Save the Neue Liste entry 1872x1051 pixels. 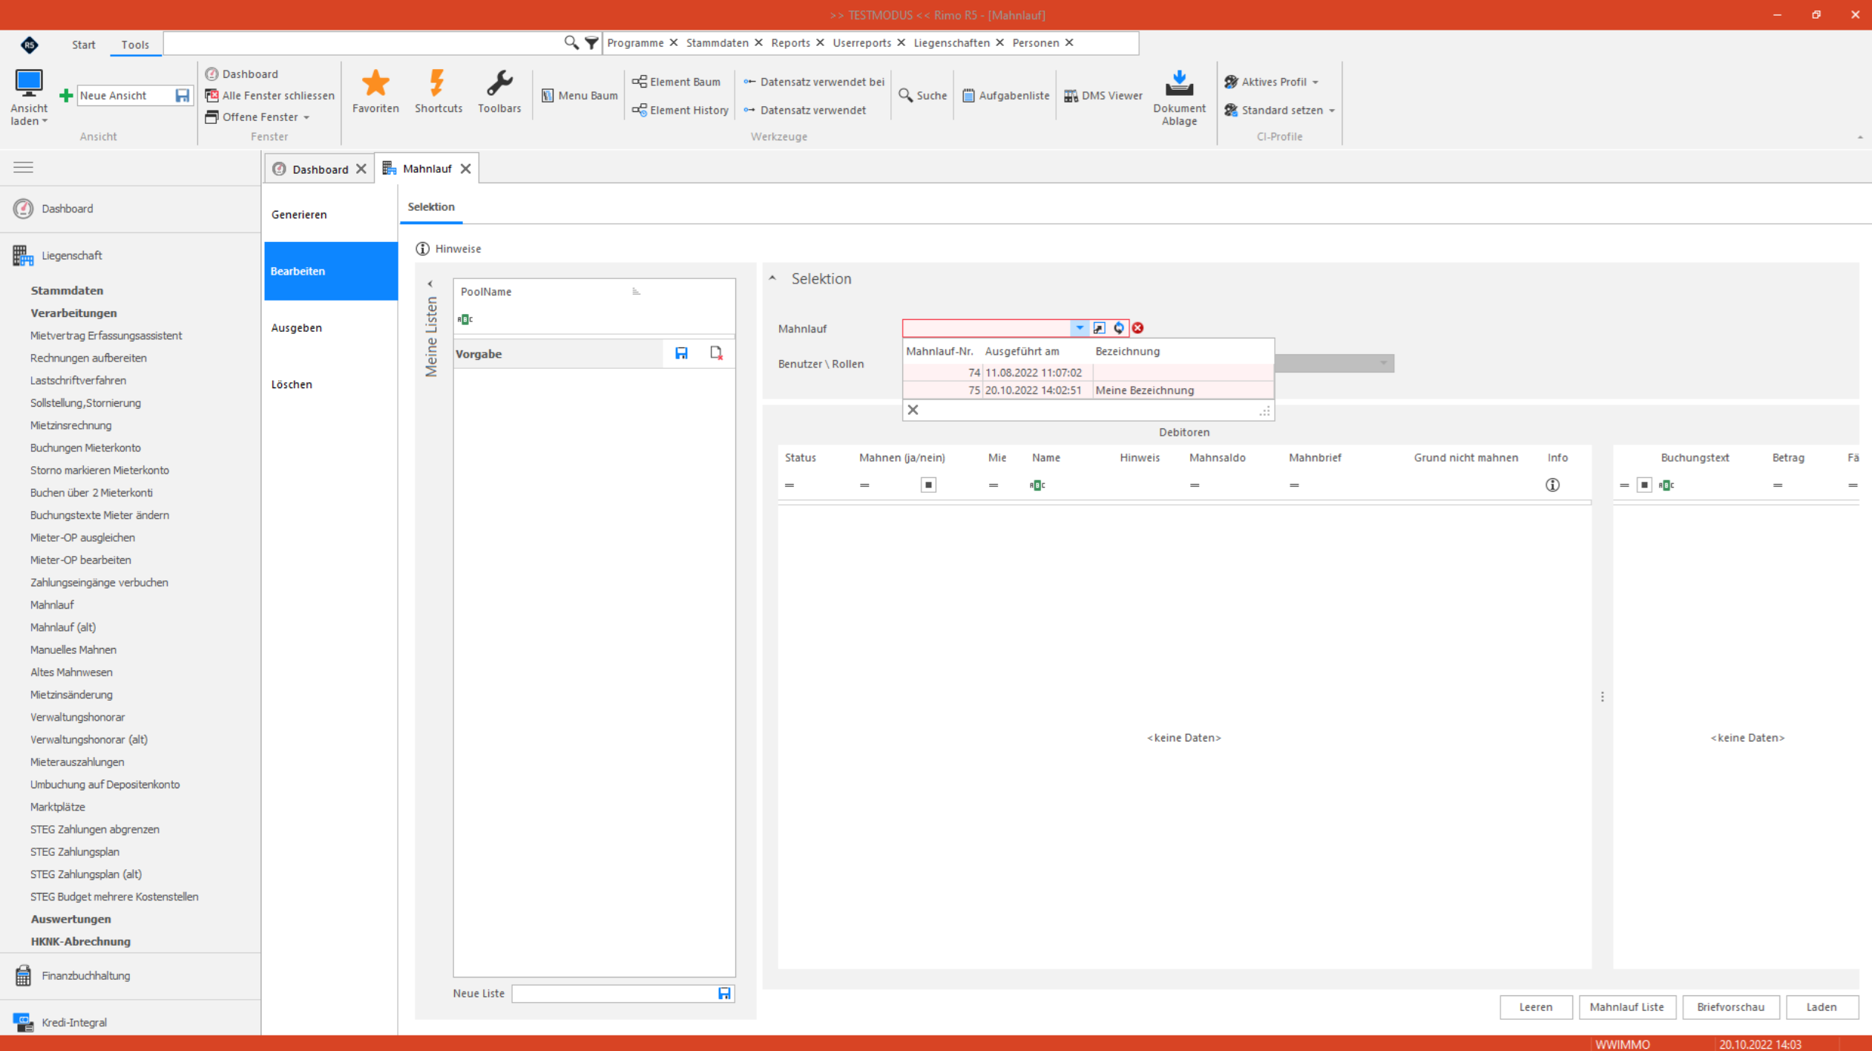point(724,994)
